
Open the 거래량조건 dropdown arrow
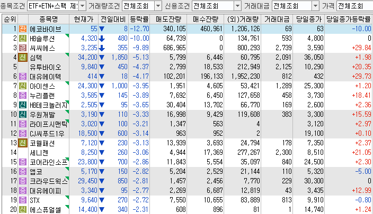pyautogui.click(x=158, y=6)
